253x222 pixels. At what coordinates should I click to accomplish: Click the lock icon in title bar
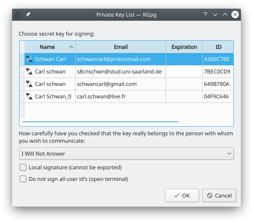click(18, 15)
